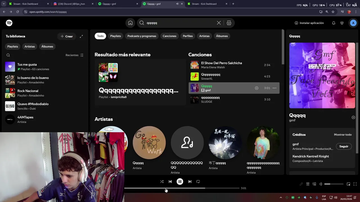Open the Tus me gusta playlist

click(x=45, y=67)
